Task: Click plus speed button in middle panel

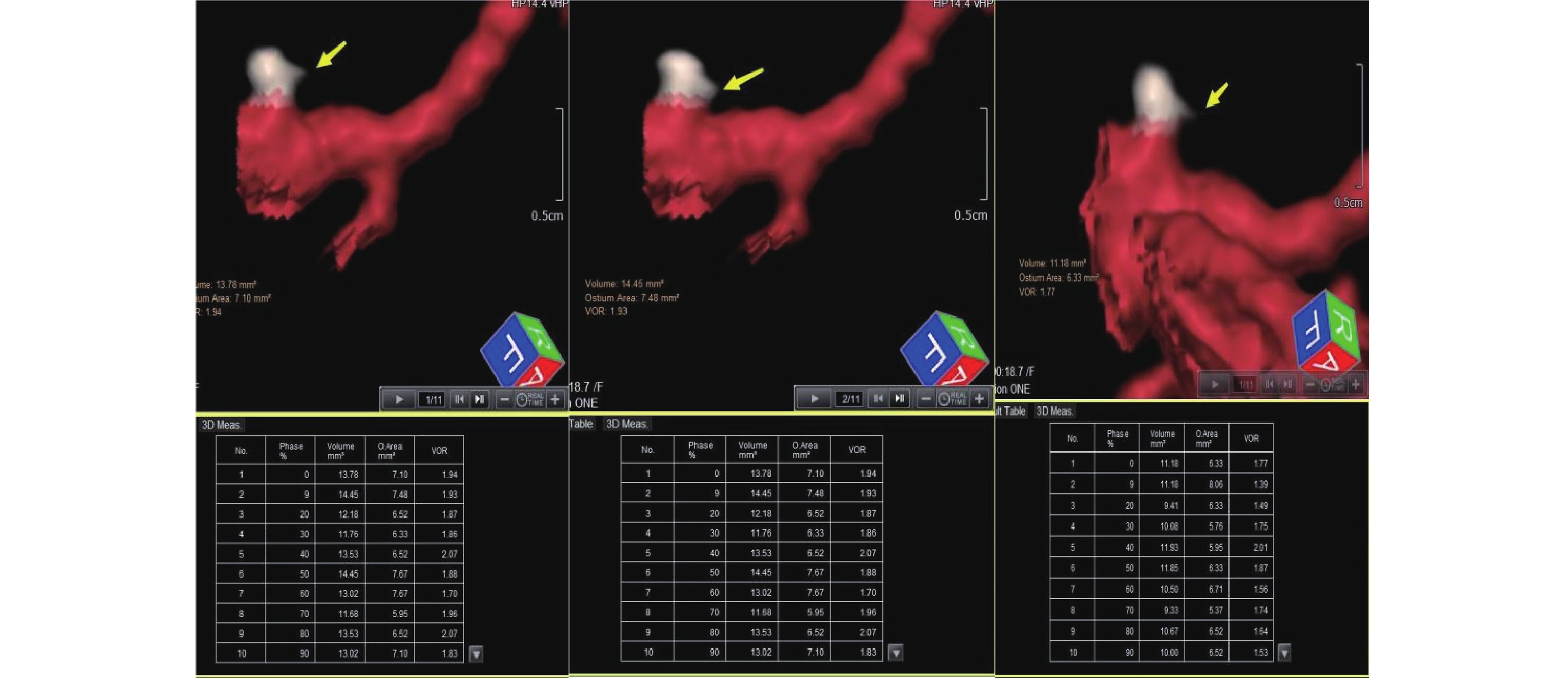Action: tap(979, 399)
